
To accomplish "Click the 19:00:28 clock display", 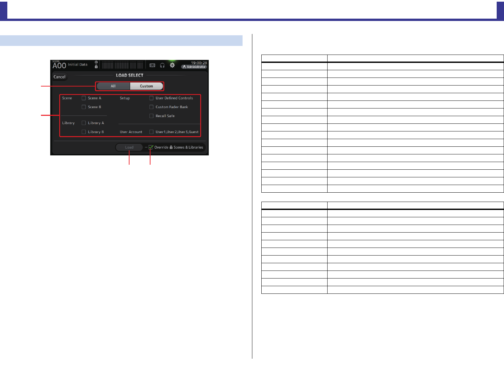I will pos(199,63).
